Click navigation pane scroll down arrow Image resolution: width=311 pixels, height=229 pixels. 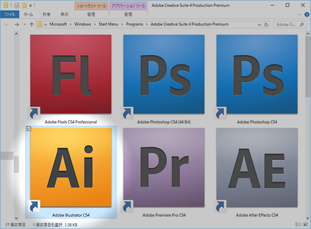(x=17, y=218)
